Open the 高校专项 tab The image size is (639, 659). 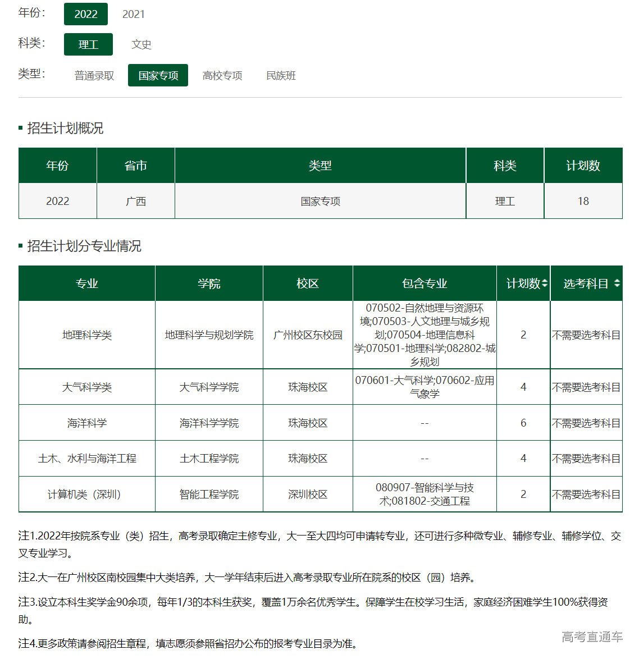tap(222, 75)
